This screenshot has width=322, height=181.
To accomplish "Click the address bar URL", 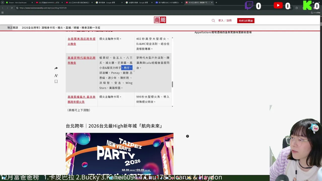I will point(43,8).
